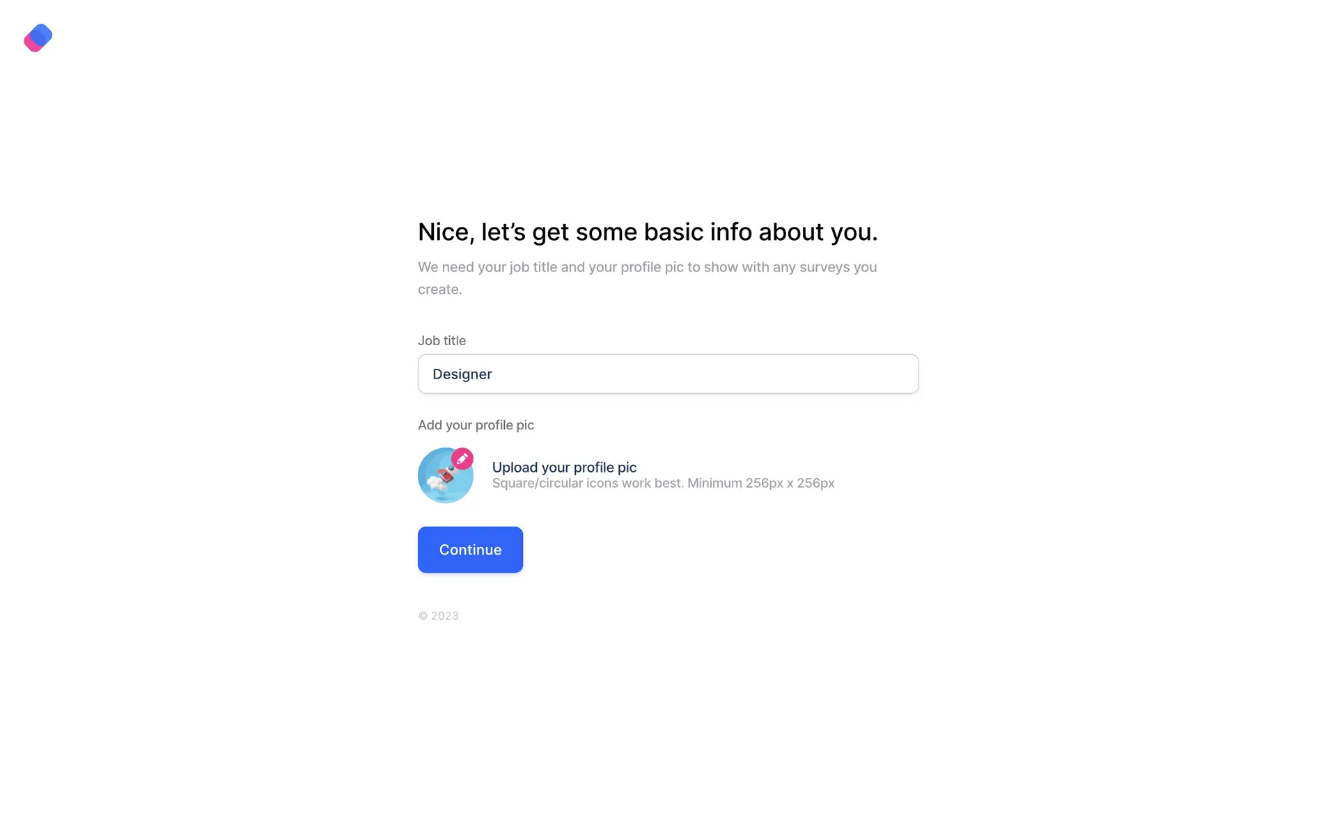Click the app logo in the top-left corner
Screen dimensions: 1337x835
click(x=38, y=38)
